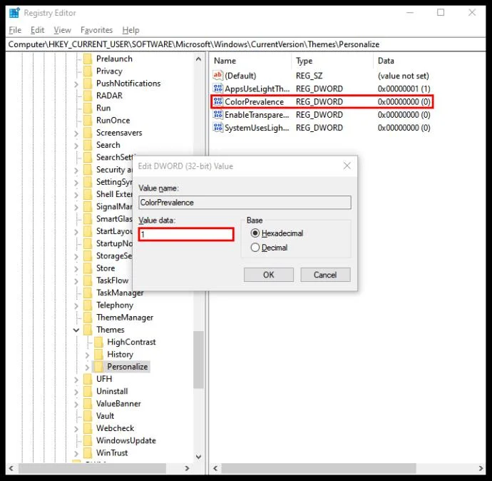Viewport: 492px width, 481px height.
Task: Expand the Search key
Action: click(76, 146)
